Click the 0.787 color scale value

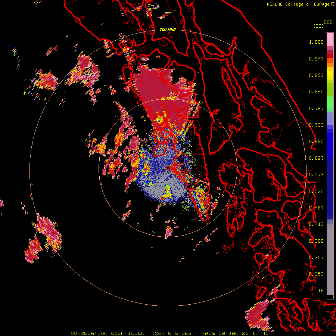[x=316, y=108]
